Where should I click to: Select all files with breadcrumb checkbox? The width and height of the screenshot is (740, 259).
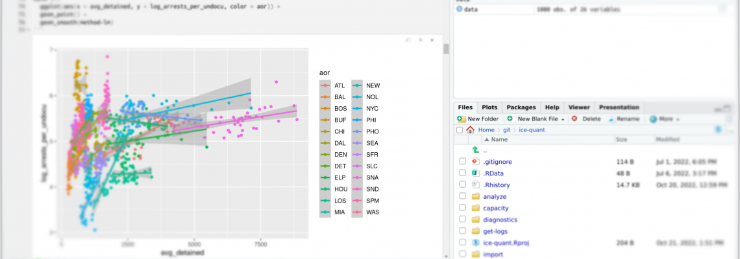(x=460, y=130)
